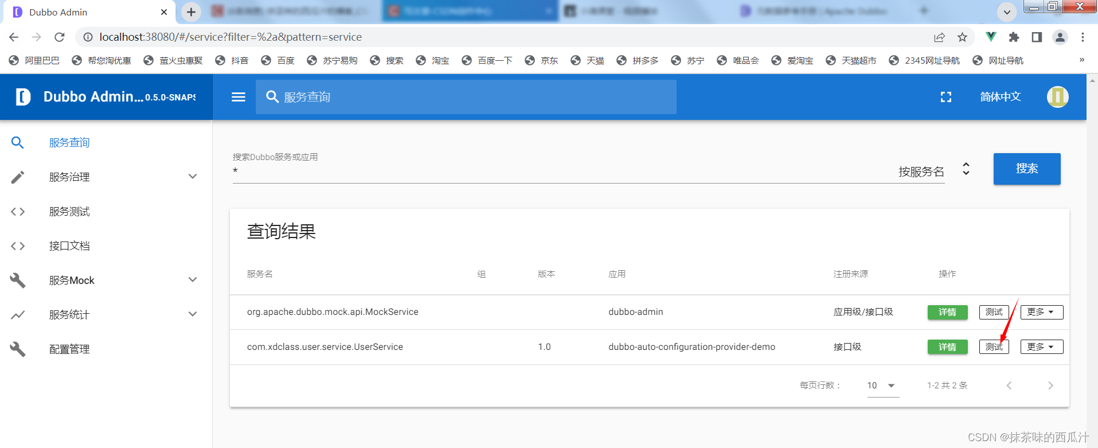The width and height of the screenshot is (1098, 448).
Task: Click the 服务Mock wrench icon
Action: [18, 281]
